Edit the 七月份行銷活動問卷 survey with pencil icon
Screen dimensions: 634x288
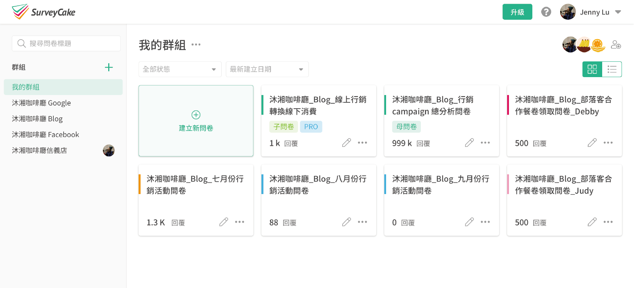tap(223, 222)
